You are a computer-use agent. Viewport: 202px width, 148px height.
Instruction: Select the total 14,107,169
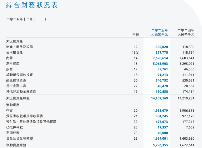pos(159,98)
